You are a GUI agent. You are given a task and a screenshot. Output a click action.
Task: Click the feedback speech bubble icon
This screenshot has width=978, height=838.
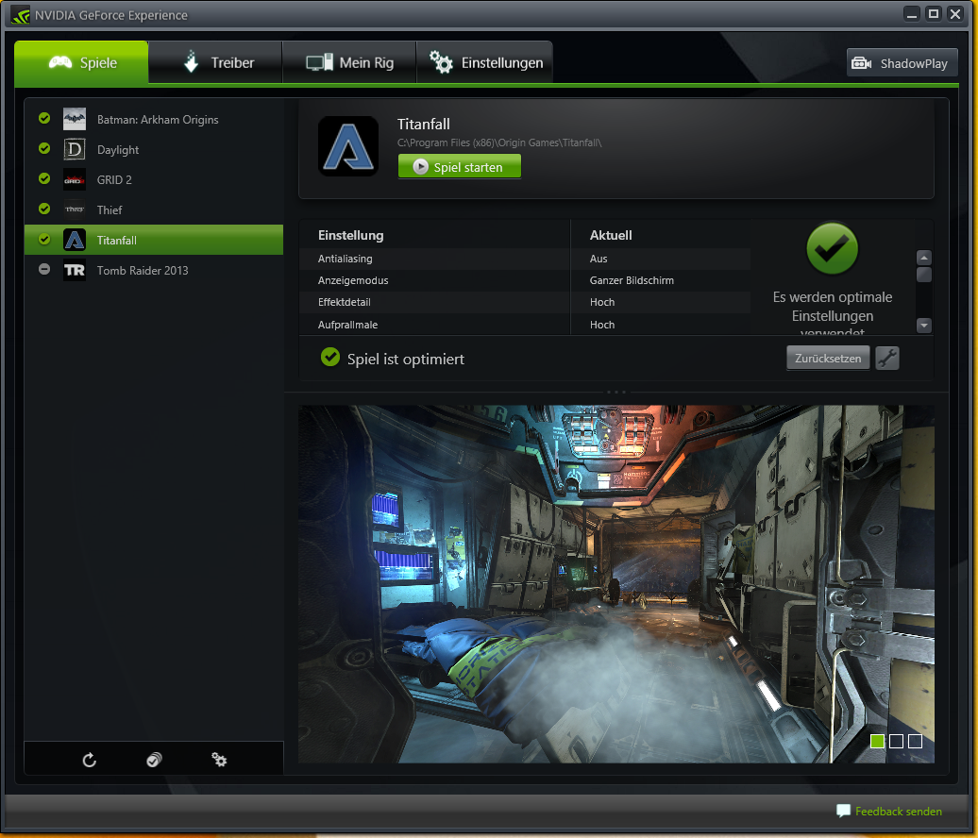pos(843,812)
